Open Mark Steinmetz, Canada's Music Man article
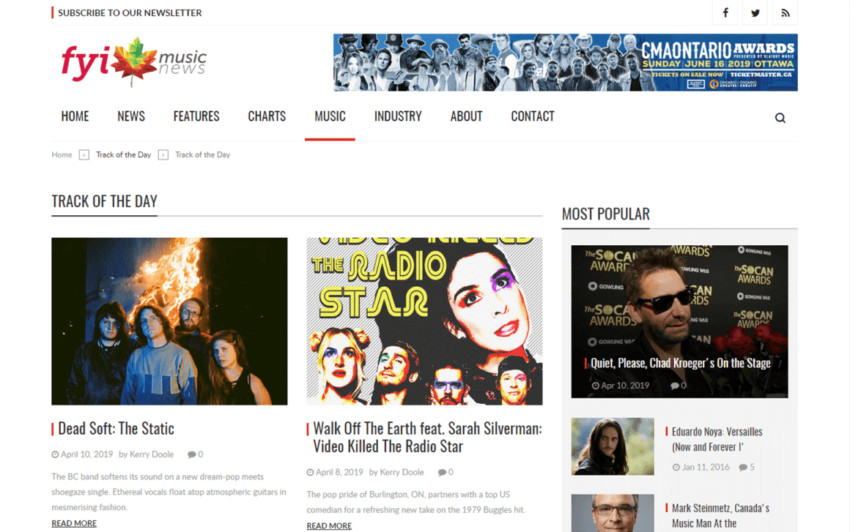Viewport: 850px width, 532px height. pyautogui.click(x=720, y=516)
